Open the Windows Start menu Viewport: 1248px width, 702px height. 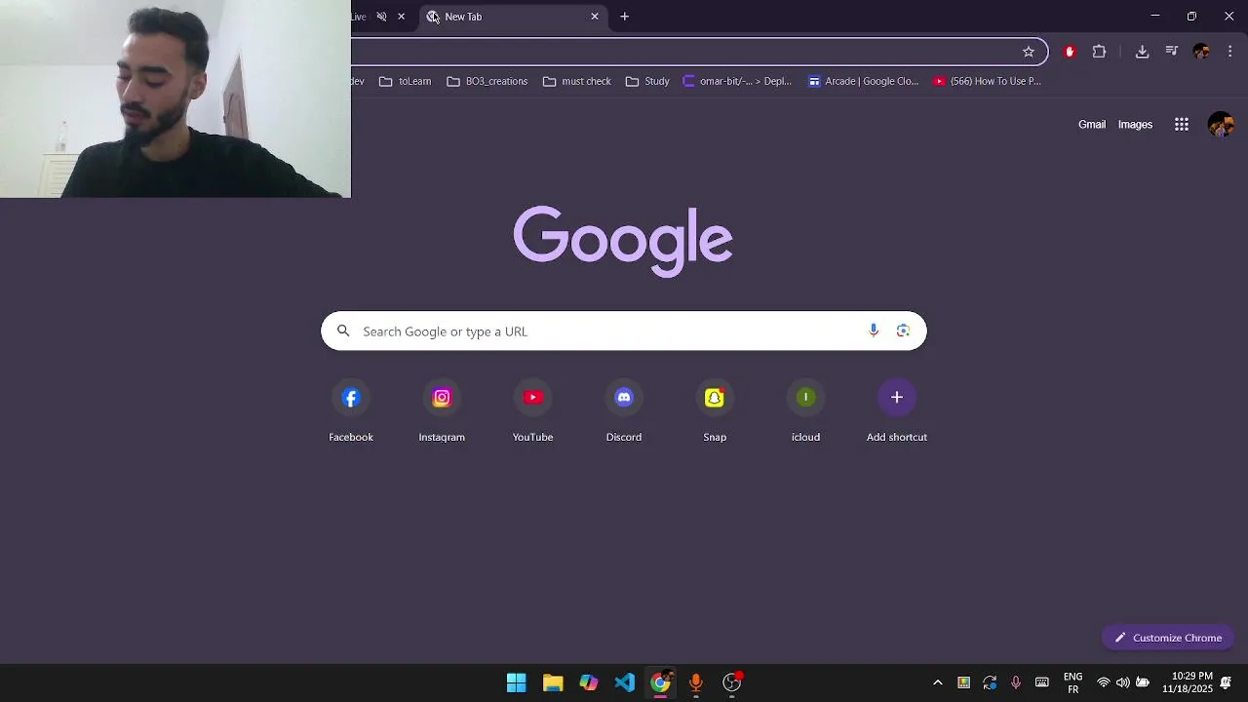click(517, 682)
